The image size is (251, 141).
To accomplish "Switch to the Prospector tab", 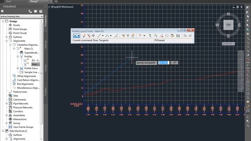I will click(45, 21).
